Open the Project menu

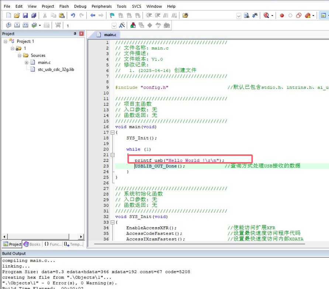click(48, 6)
